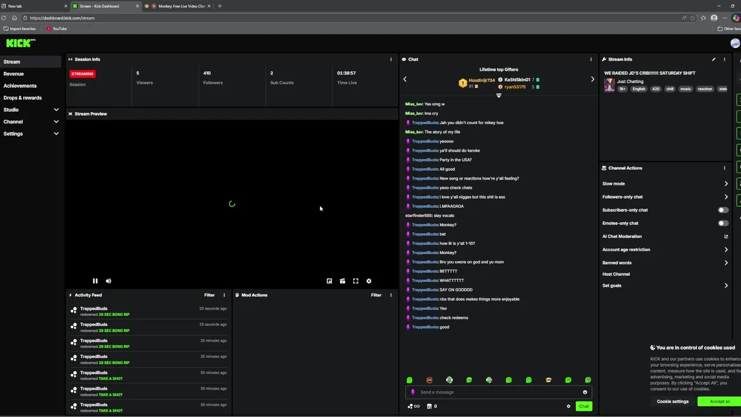741x417 pixels.
Task: Send message with green Chat button
Action: tap(584, 406)
